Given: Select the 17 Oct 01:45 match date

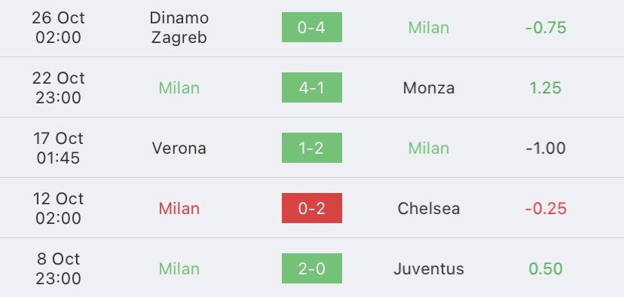Looking at the screenshot, I should tap(58, 148).
